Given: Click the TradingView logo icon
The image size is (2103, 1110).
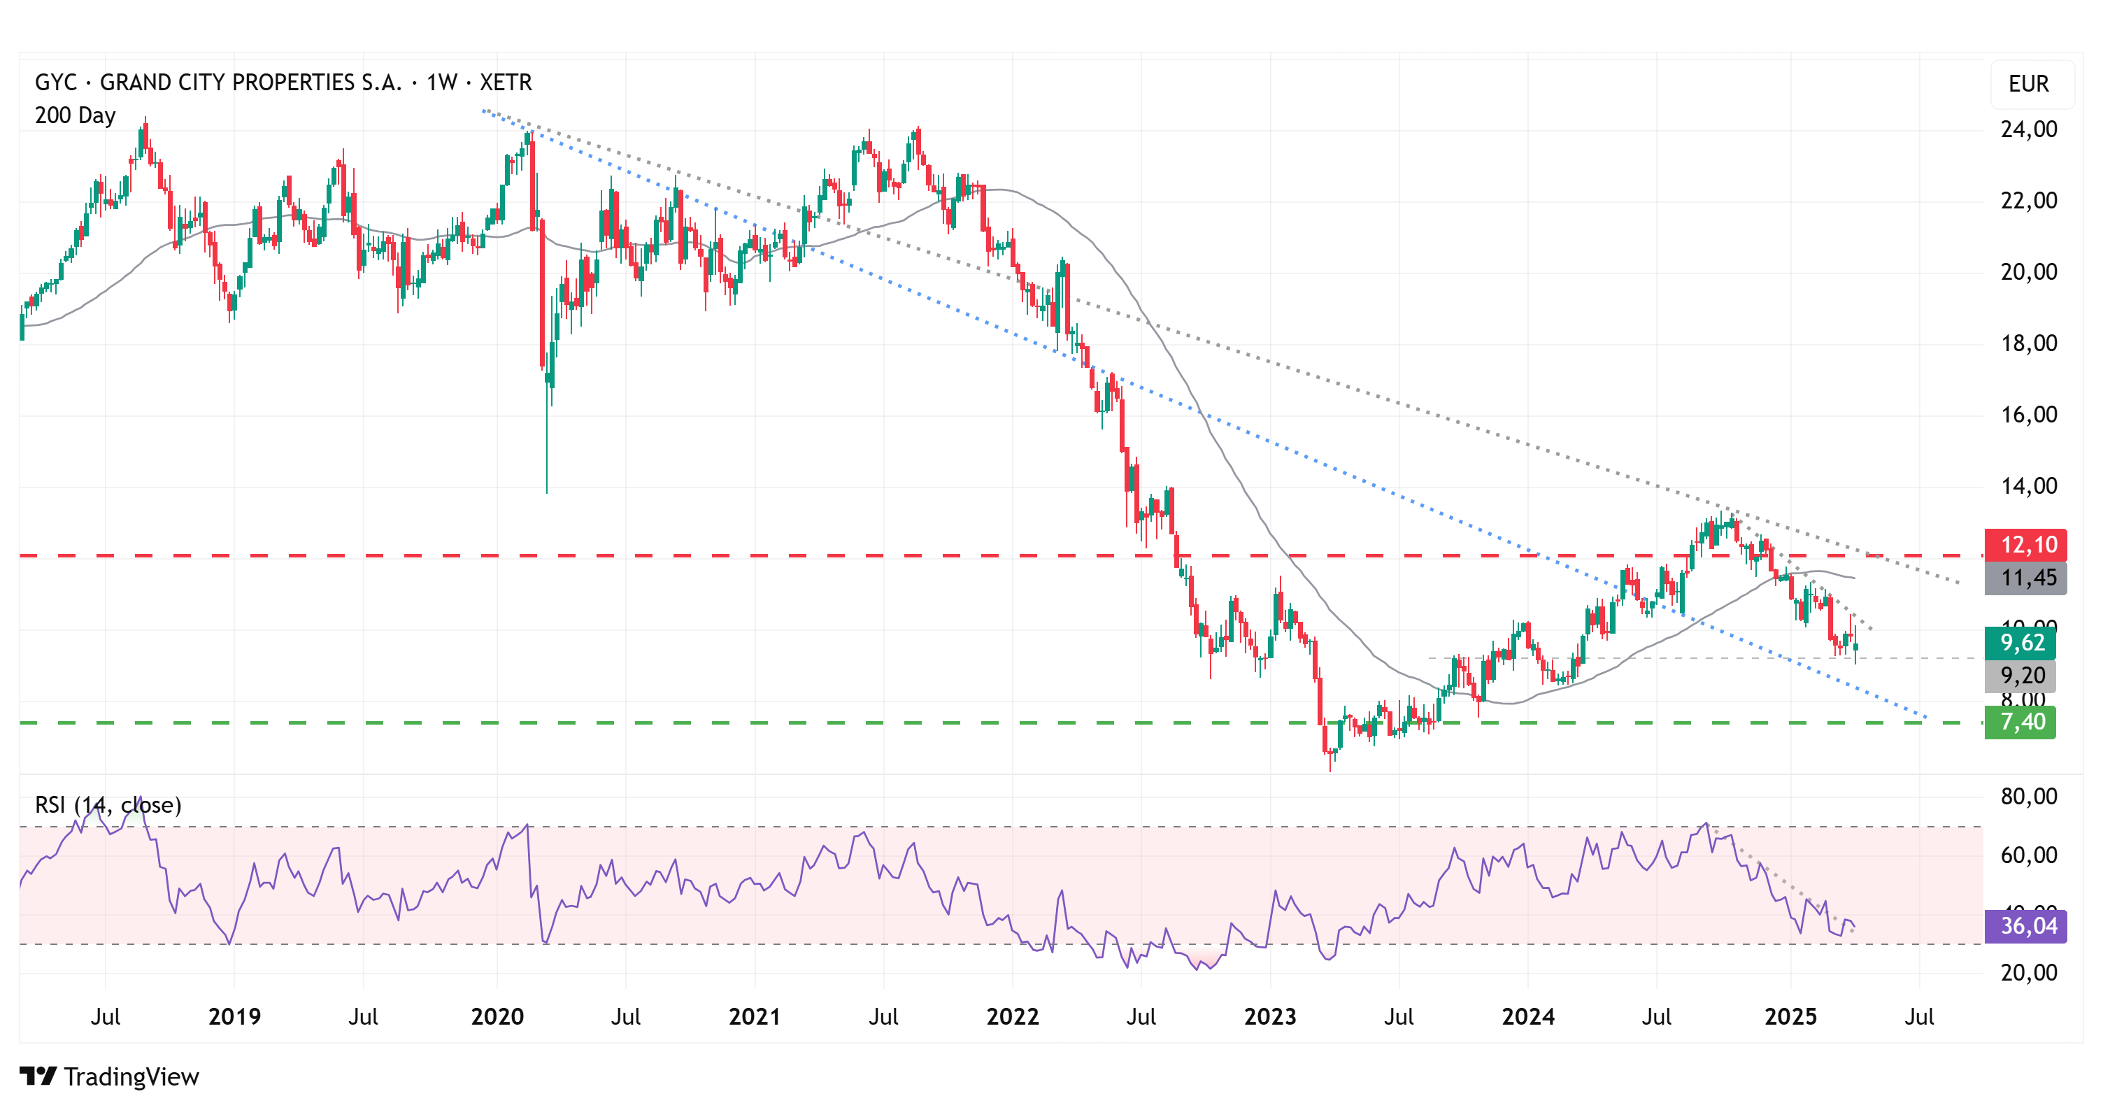Looking at the screenshot, I should (38, 1076).
